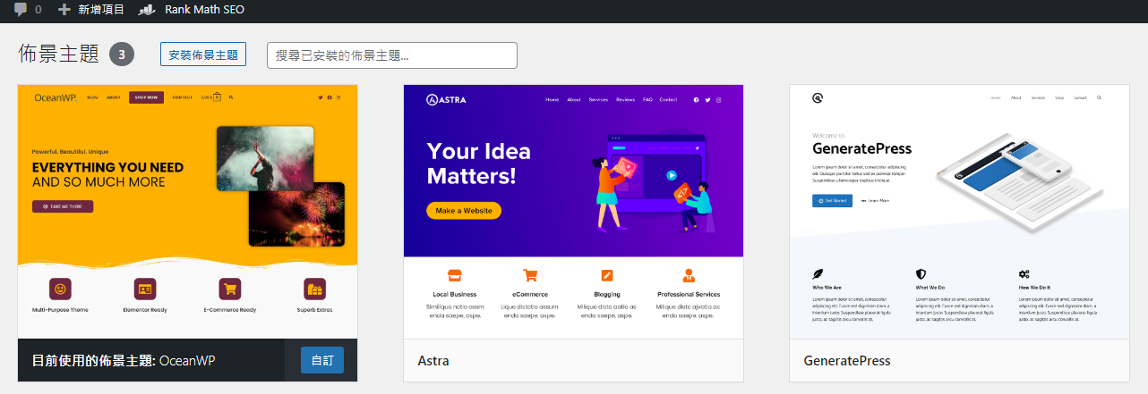
Task: Click Make a Website button in Astra preview
Action: (464, 210)
